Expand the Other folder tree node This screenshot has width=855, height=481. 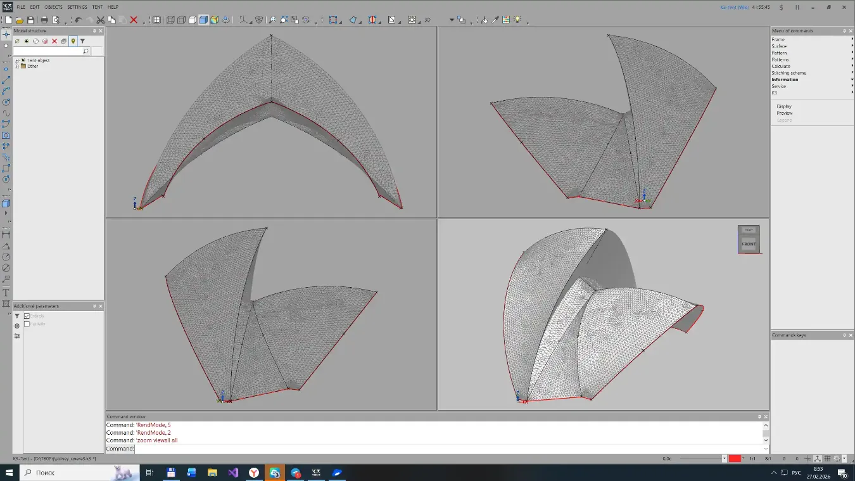(17, 66)
